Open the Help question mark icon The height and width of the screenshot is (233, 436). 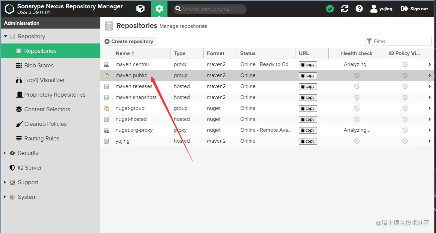(x=359, y=9)
